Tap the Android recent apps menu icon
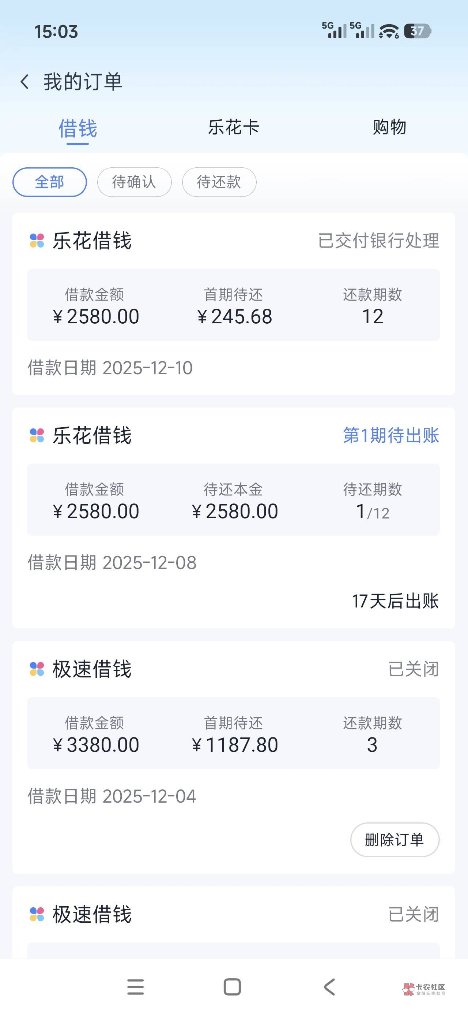The image size is (468, 1015). (x=135, y=987)
